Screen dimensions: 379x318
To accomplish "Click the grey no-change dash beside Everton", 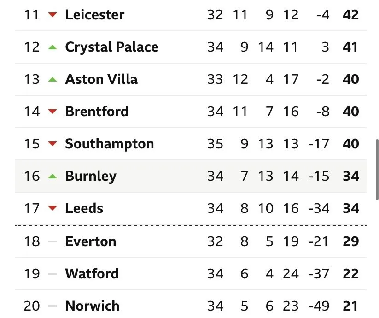I will point(52,241).
